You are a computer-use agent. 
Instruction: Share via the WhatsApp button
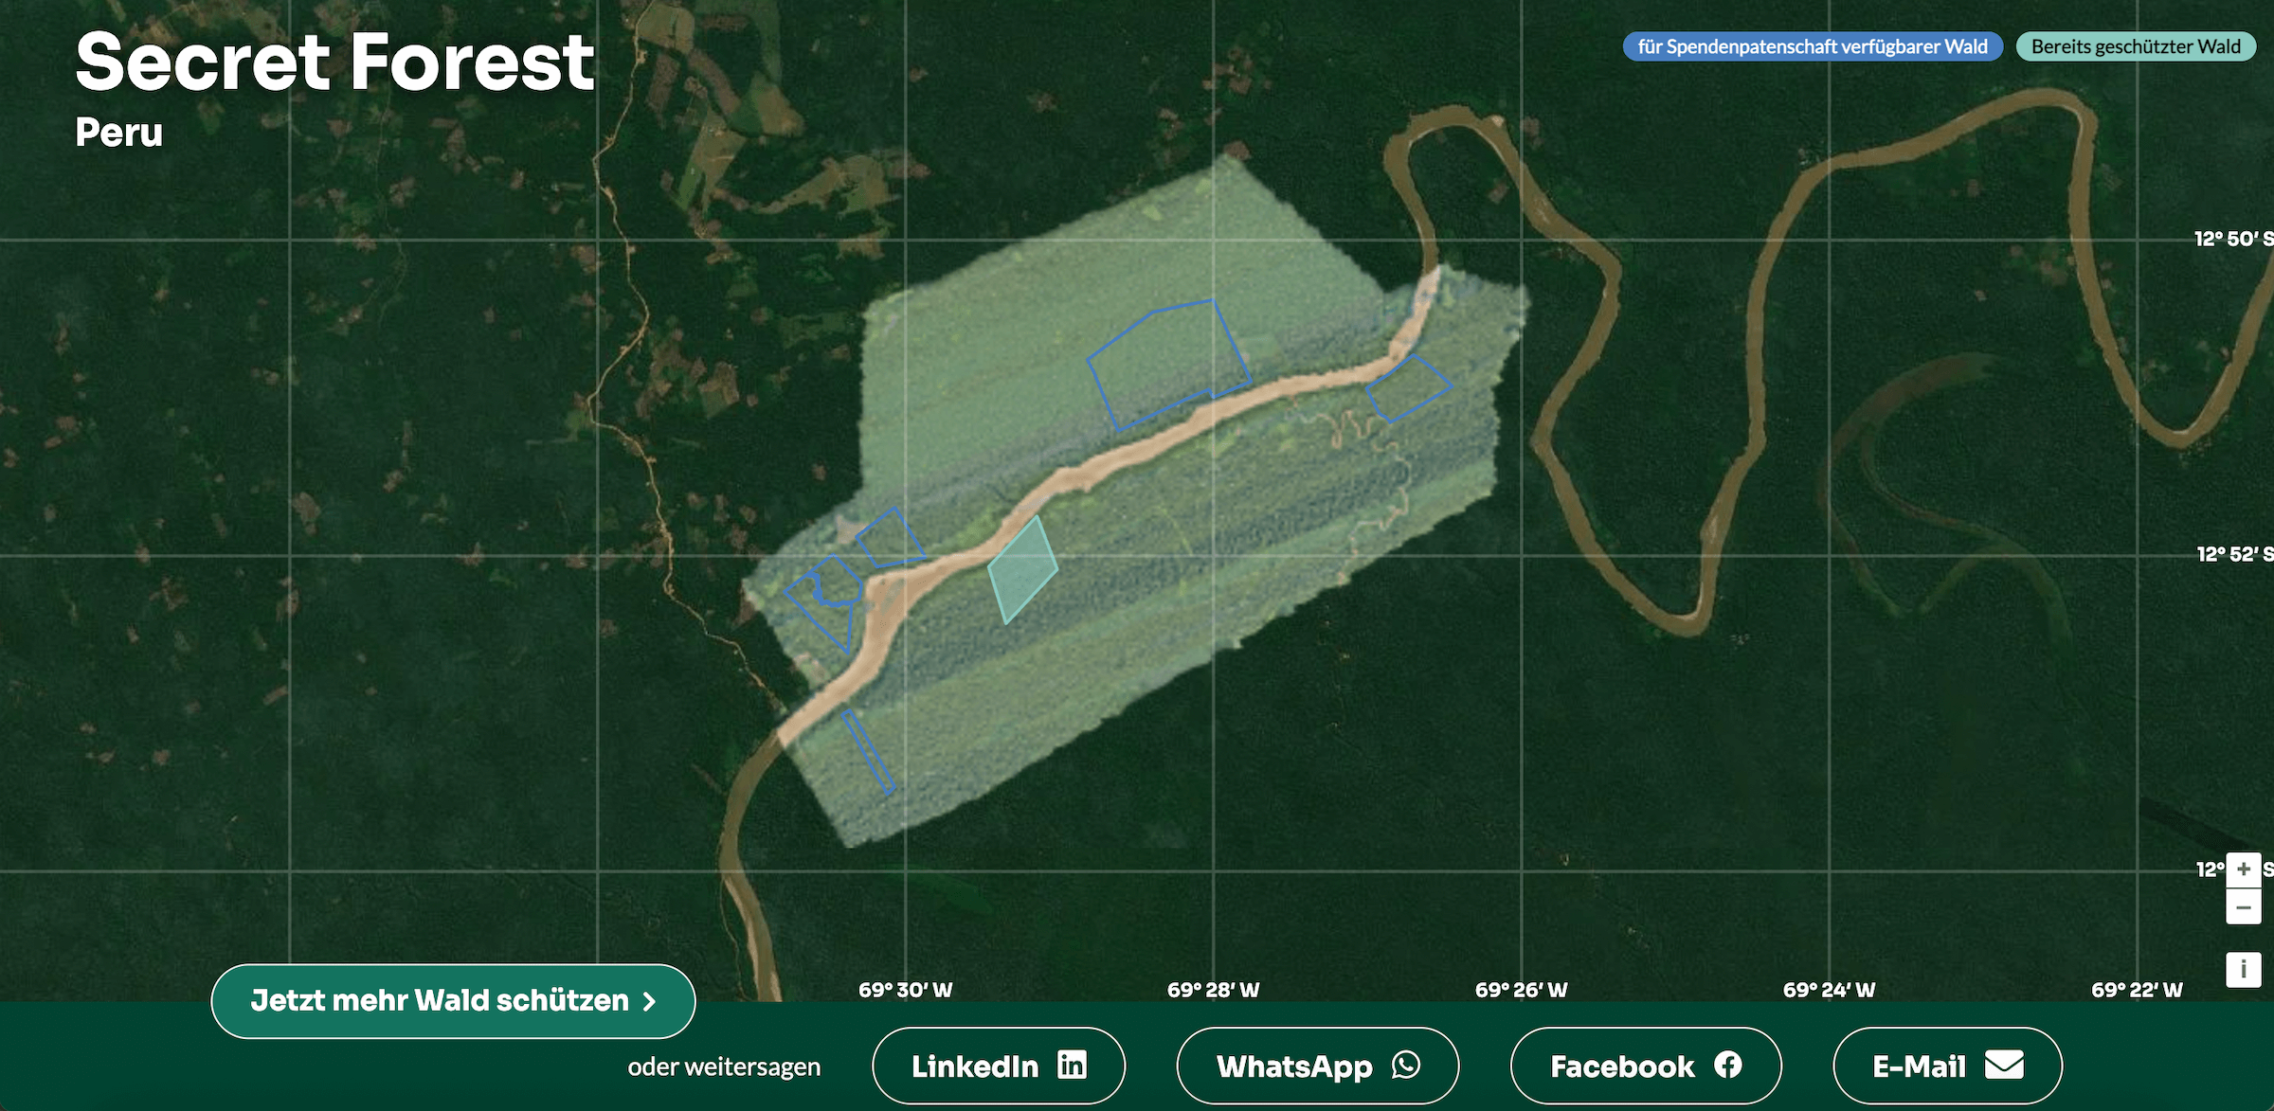[1294, 1066]
